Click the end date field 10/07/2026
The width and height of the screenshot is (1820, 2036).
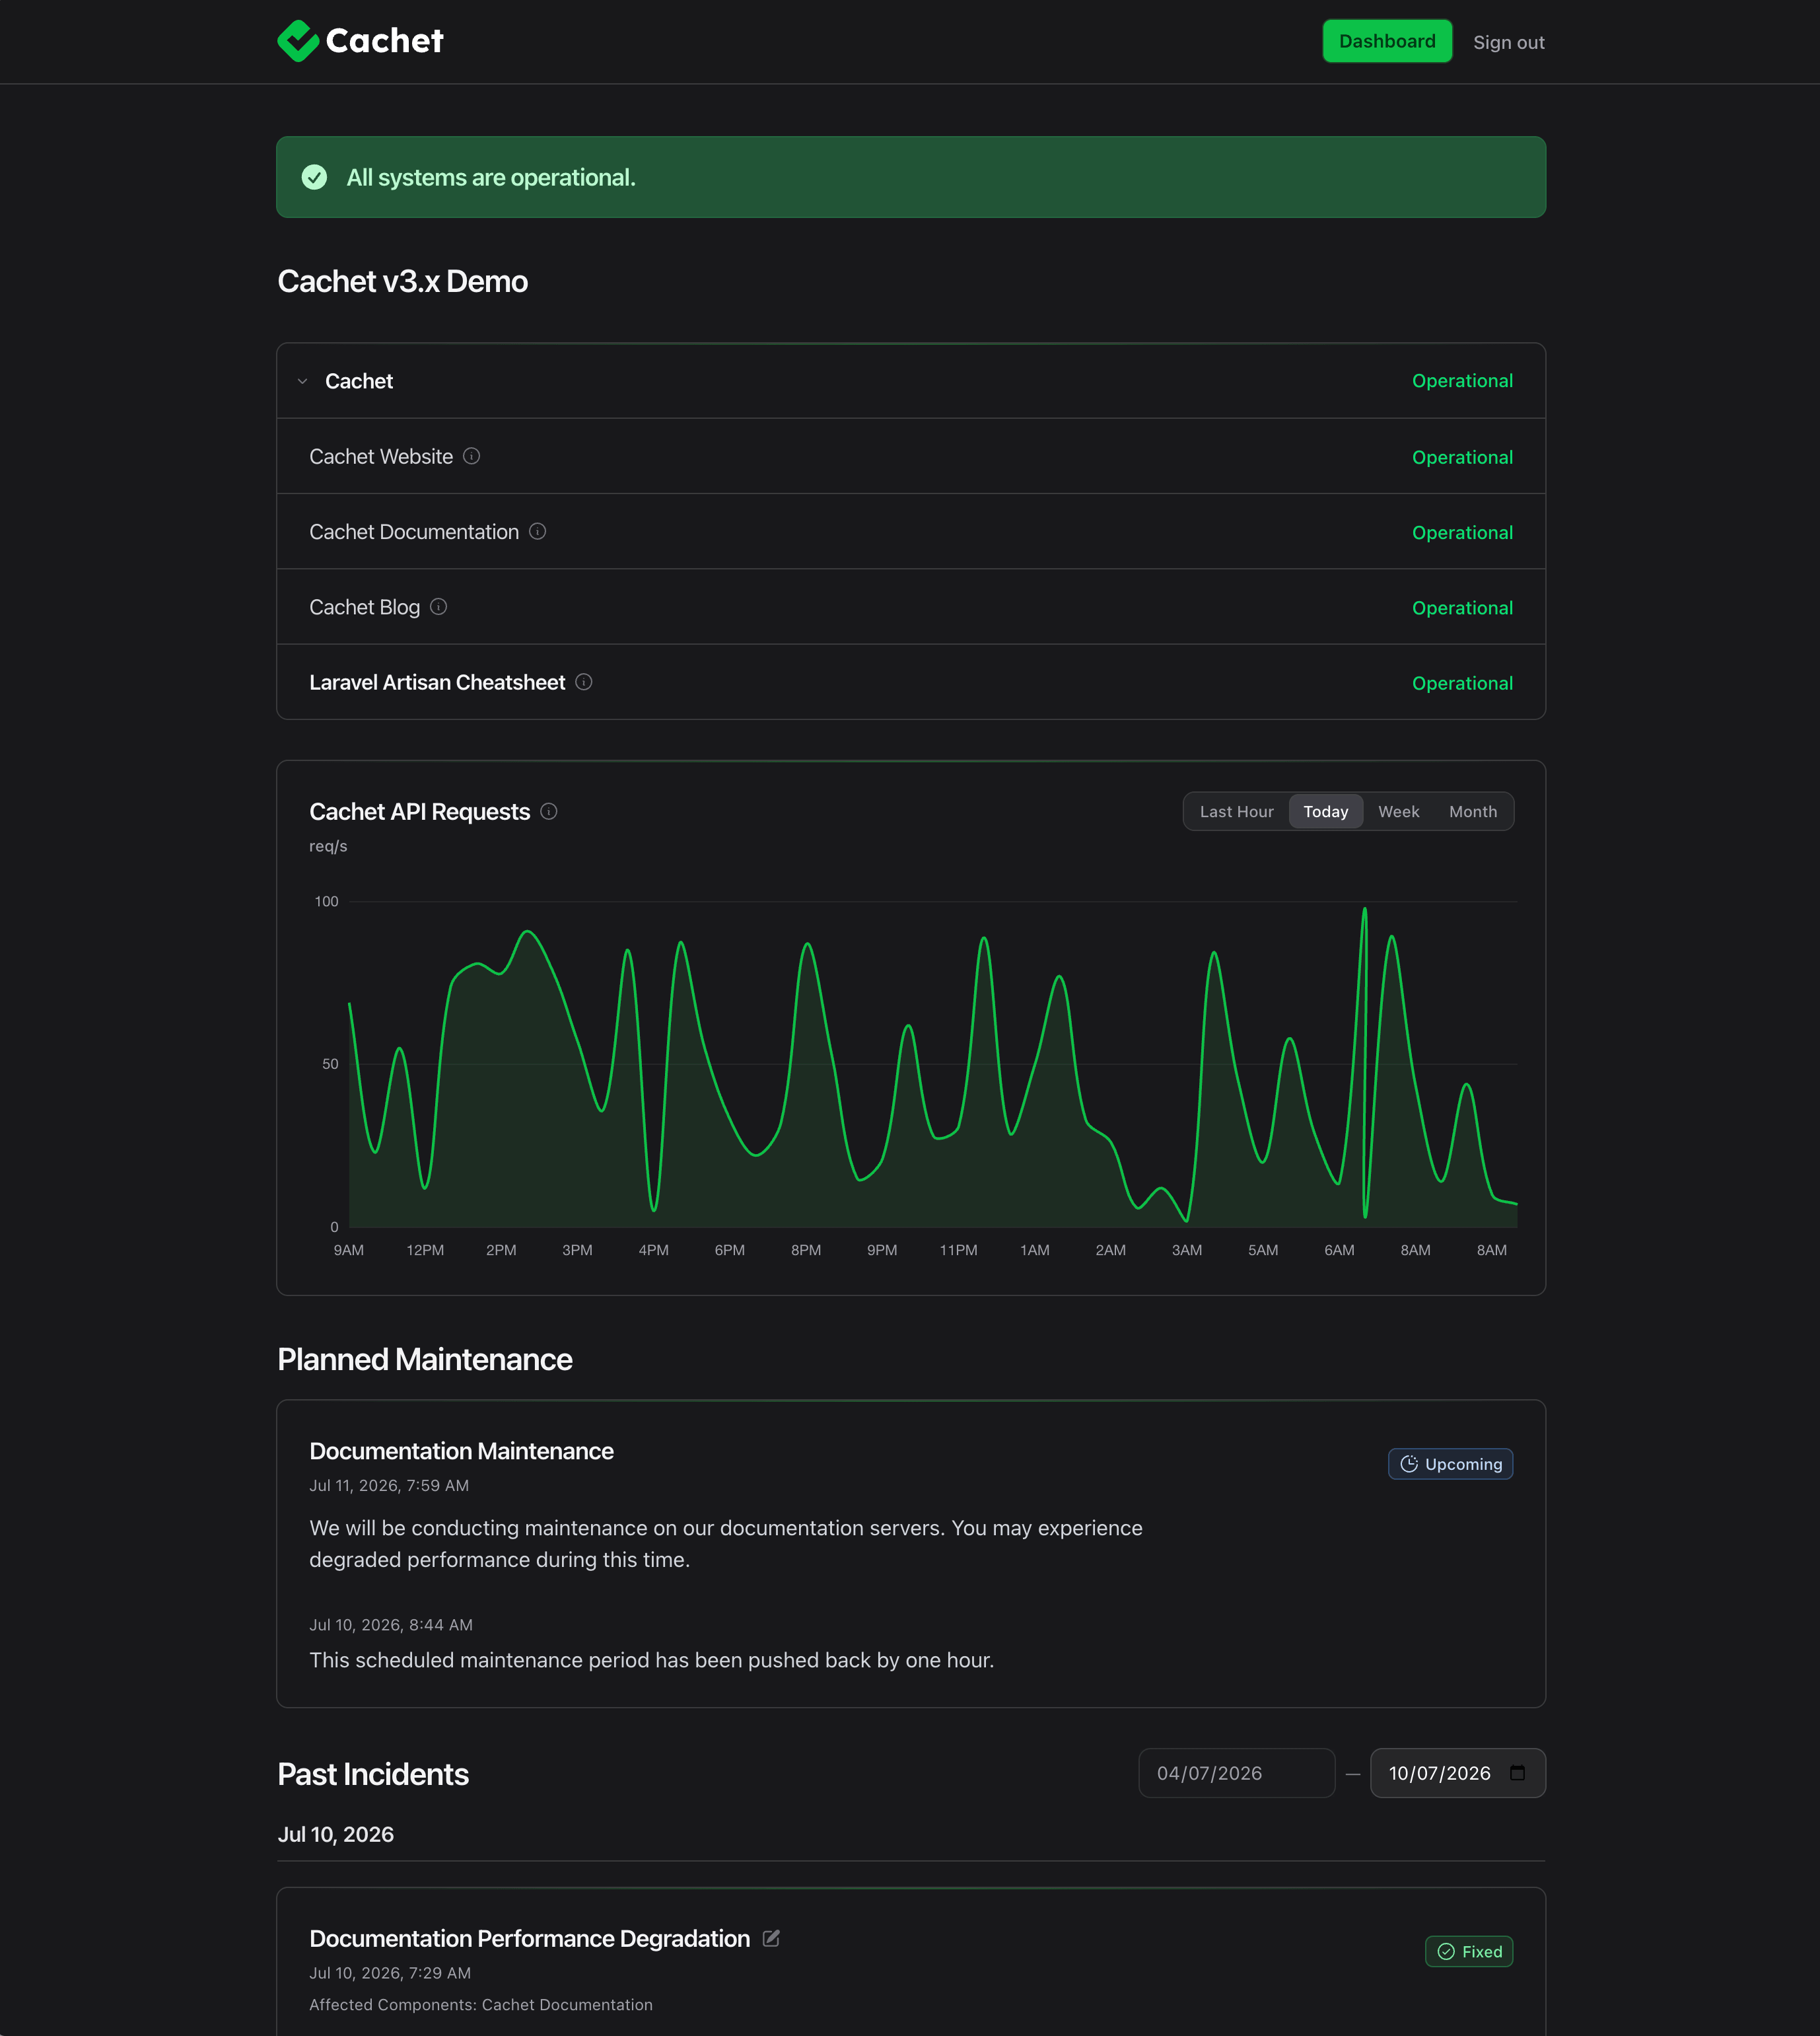[1457, 1773]
